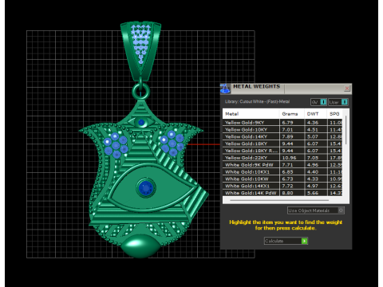383x287 pixels.
Task: Select the White Gold:14K PdW row
Action: [282, 193]
